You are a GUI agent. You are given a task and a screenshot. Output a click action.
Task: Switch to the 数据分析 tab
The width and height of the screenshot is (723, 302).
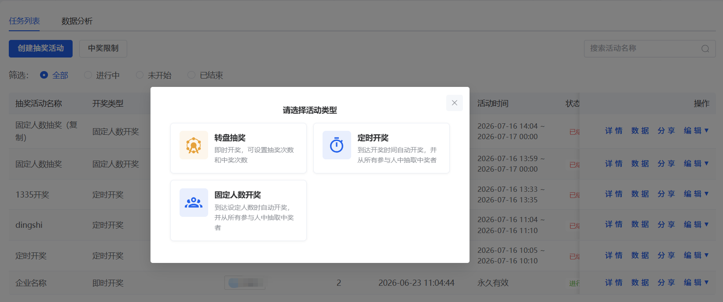coord(77,21)
